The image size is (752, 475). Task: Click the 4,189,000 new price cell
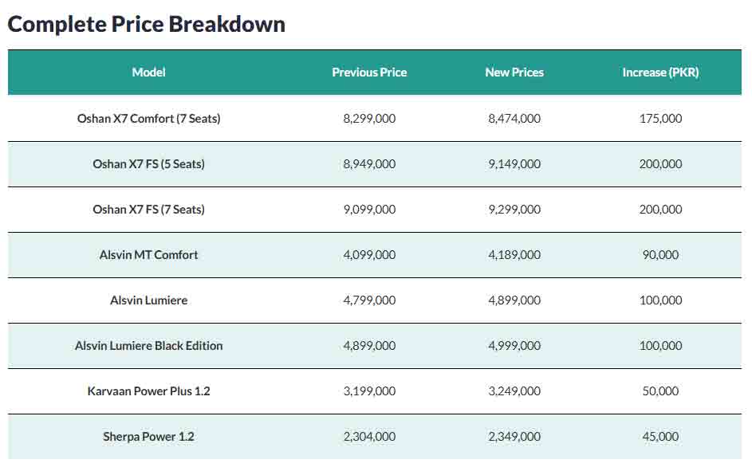[514, 254]
